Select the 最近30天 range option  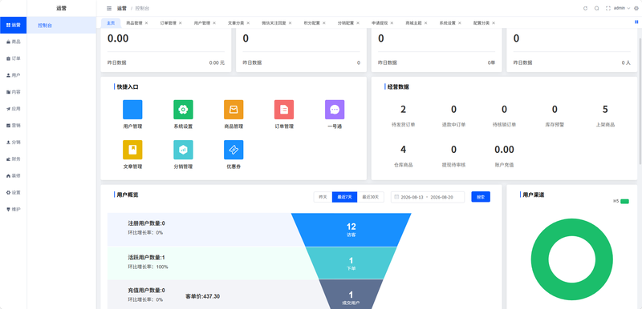[x=371, y=197]
